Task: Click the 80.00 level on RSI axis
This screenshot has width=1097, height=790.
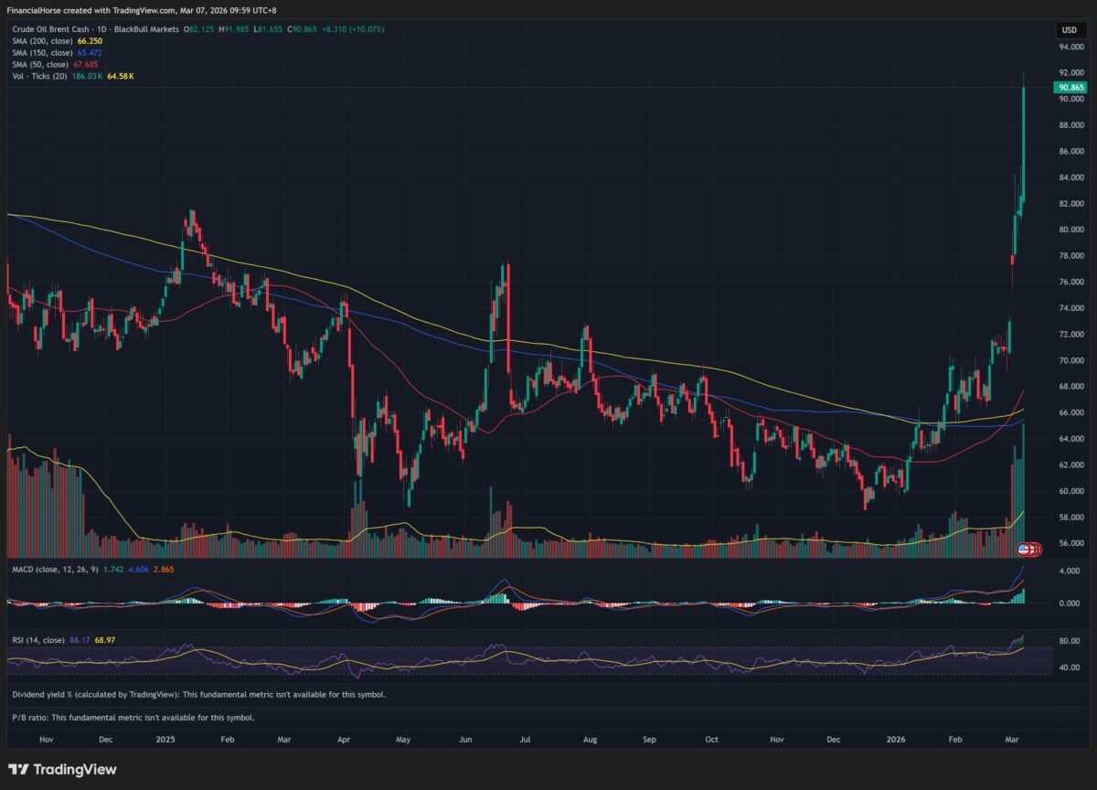Action: 1069,641
